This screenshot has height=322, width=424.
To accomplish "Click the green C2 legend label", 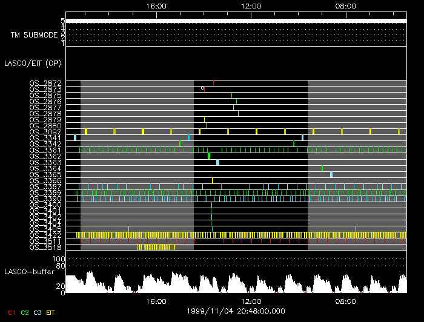I will [25, 313].
